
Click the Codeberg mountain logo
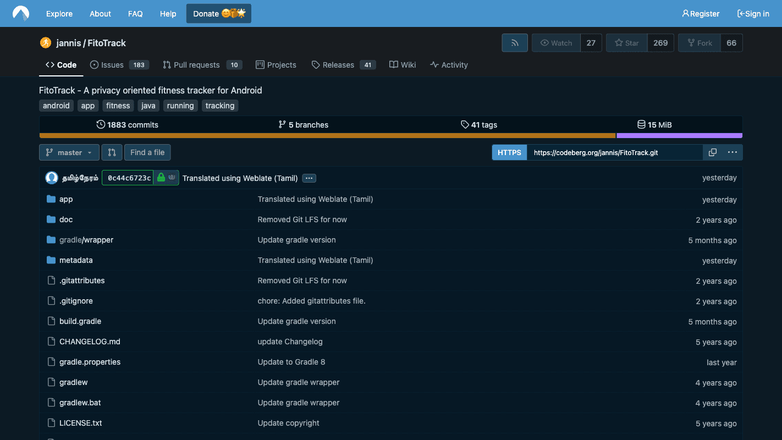click(x=21, y=13)
